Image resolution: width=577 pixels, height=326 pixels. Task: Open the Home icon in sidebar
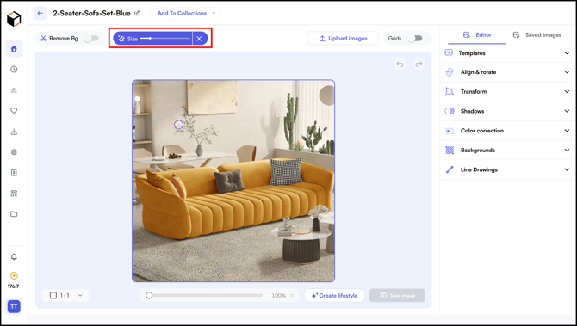pyautogui.click(x=14, y=49)
